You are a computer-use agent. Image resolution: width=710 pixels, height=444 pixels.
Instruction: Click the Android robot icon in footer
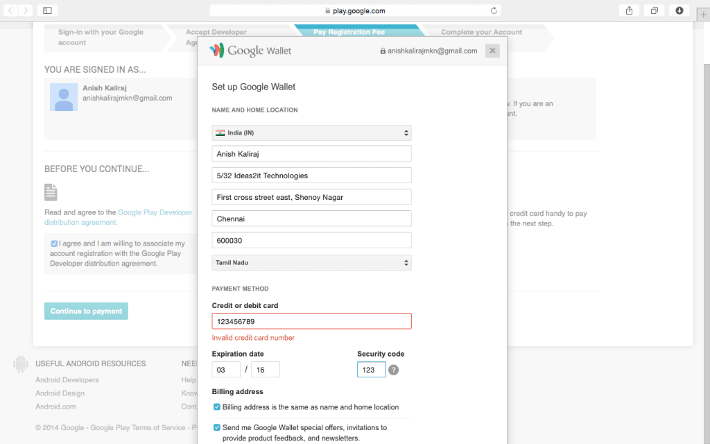coord(20,364)
